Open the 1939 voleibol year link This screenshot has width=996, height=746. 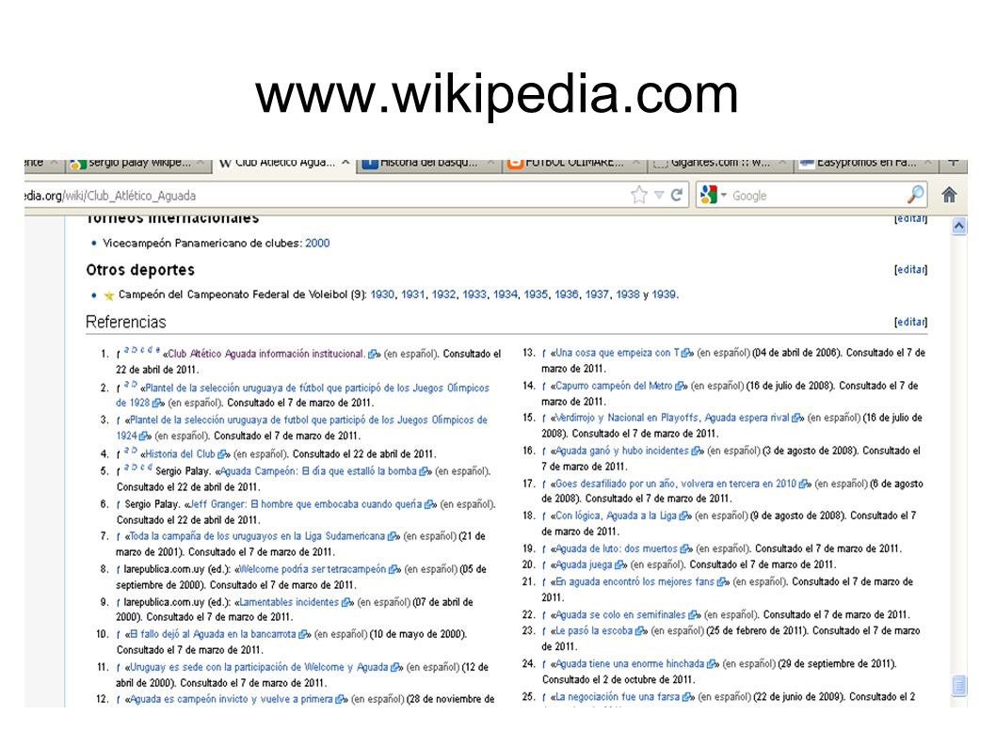664,294
